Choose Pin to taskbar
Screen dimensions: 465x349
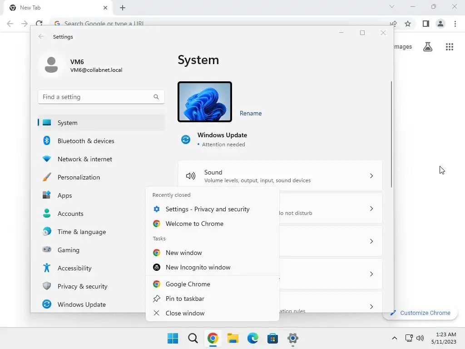point(213,299)
